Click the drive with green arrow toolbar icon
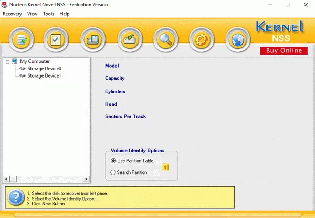This screenshot has height=218, width=315. point(130,39)
